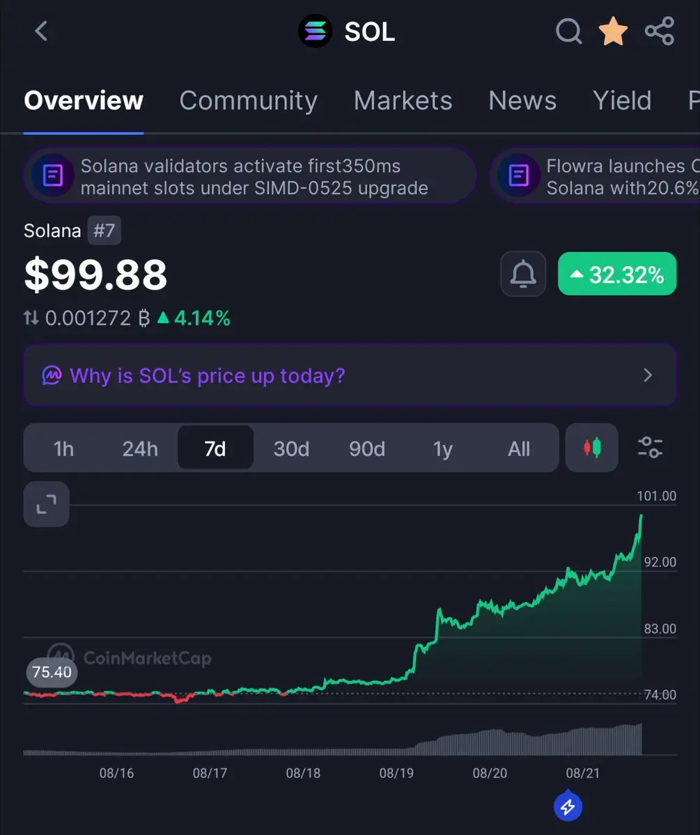Image resolution: width=700 pixels, height=835 pixels.
Task: Tap the 08/19 date label
Action: [x=396, y=773]
